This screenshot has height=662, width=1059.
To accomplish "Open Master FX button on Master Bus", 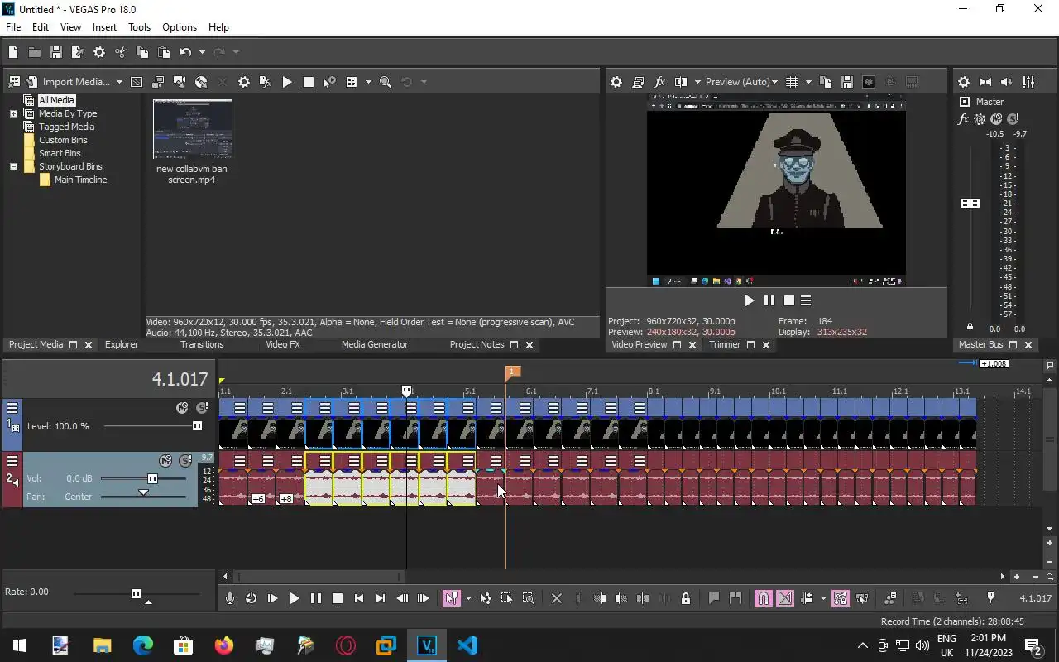I will 963,119.
